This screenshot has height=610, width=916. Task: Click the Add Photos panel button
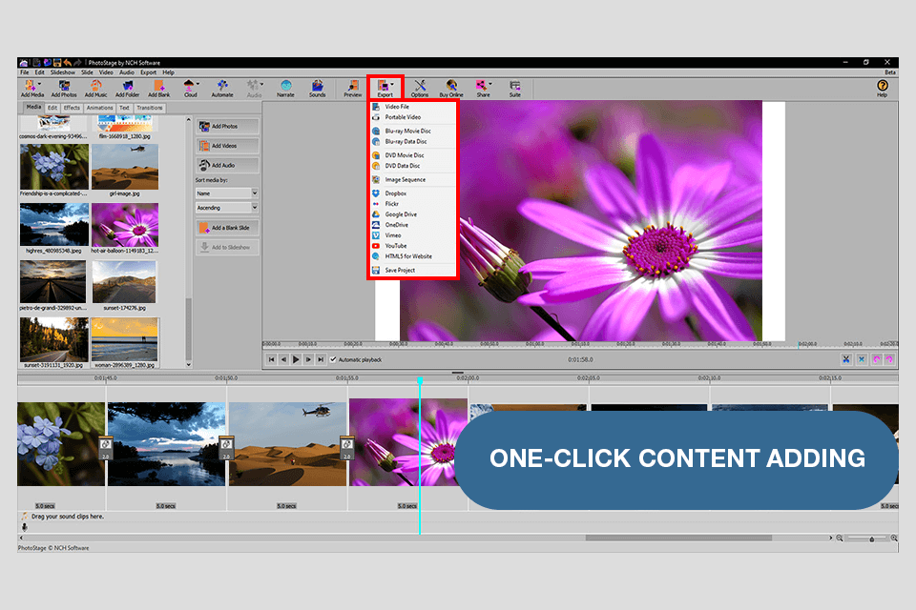coord(227,126)
